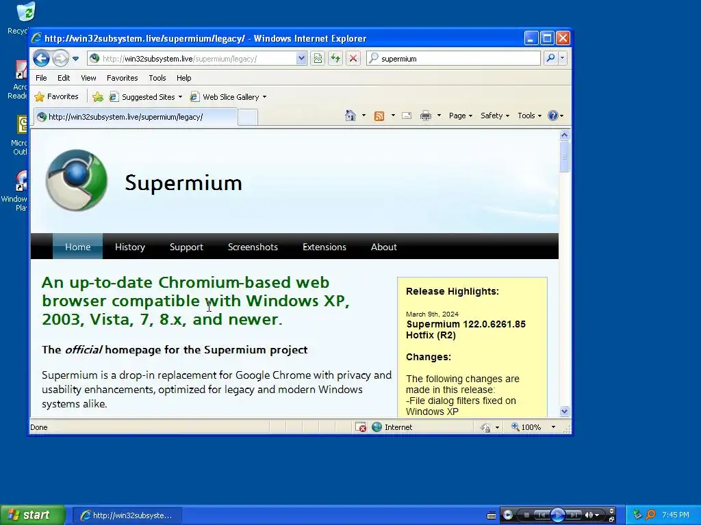Open Web Slice Gallery dropdown
Image resolution: width=701 pixels, height=525 pixels.
[x=228, y=97]
